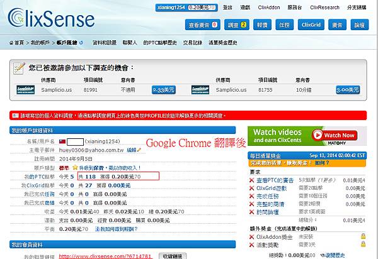
Task: Open 遊戲 top menu link
Action: pyautogui.click(x=245, y=8)
